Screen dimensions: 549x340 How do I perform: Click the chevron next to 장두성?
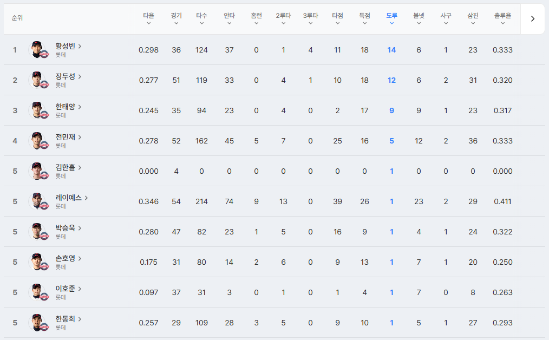coord(80,76)
